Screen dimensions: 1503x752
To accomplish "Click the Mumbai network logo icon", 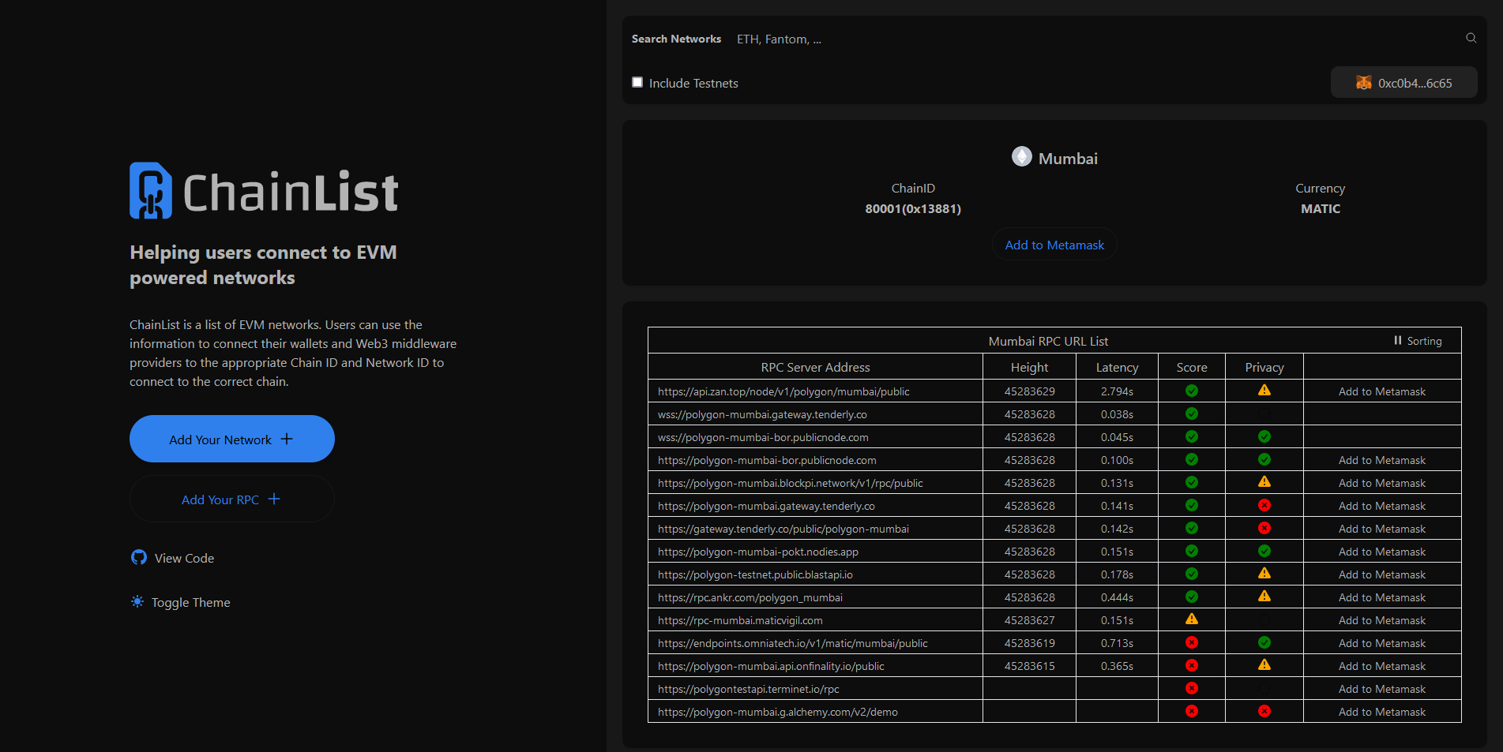I will coord(1021,157).
